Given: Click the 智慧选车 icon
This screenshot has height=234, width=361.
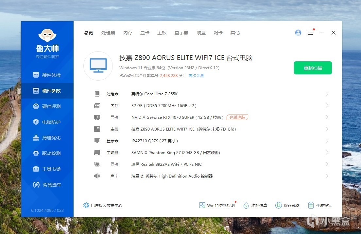Looking at the screenshot, I should click(36, 185).
